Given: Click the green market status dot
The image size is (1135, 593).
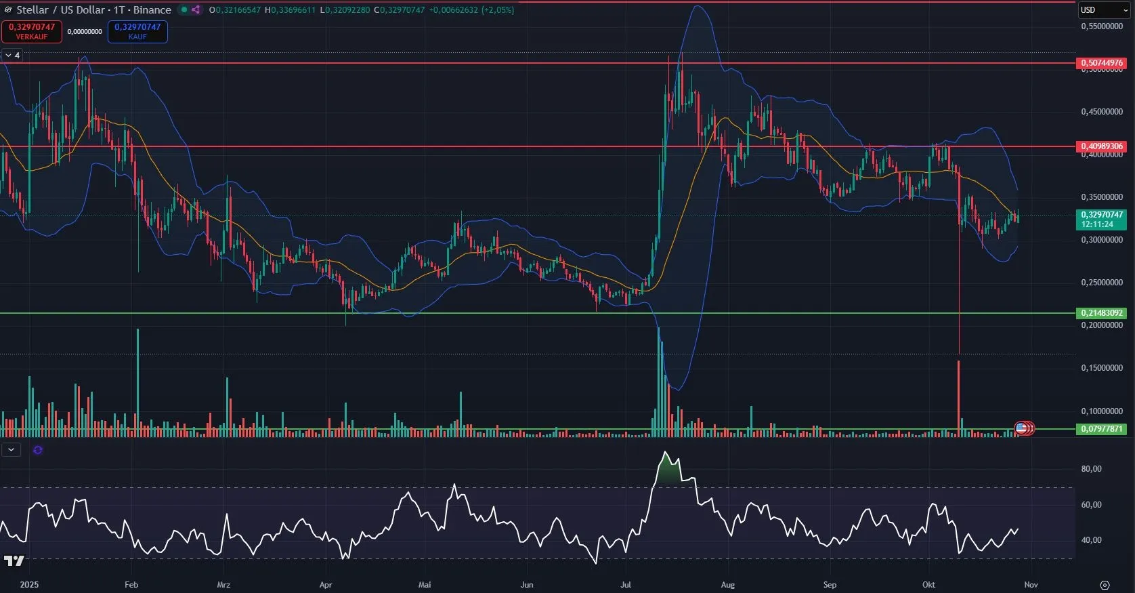Looking at the screenshot, I should pyautogui.click(x=184, y=10).
